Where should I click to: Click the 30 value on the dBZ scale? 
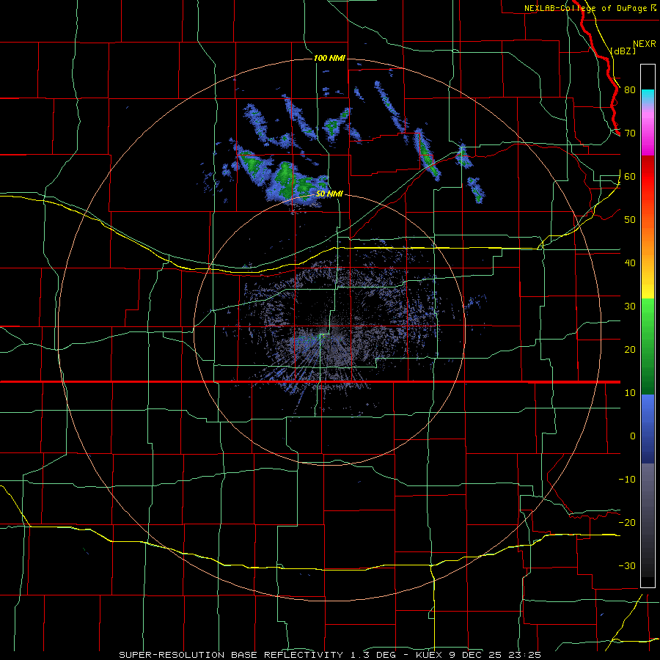coord(630,306)
